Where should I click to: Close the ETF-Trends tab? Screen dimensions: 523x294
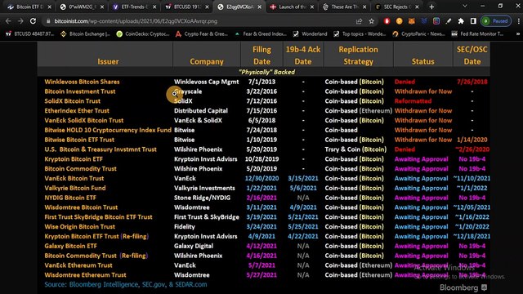(x=154, y=7)
